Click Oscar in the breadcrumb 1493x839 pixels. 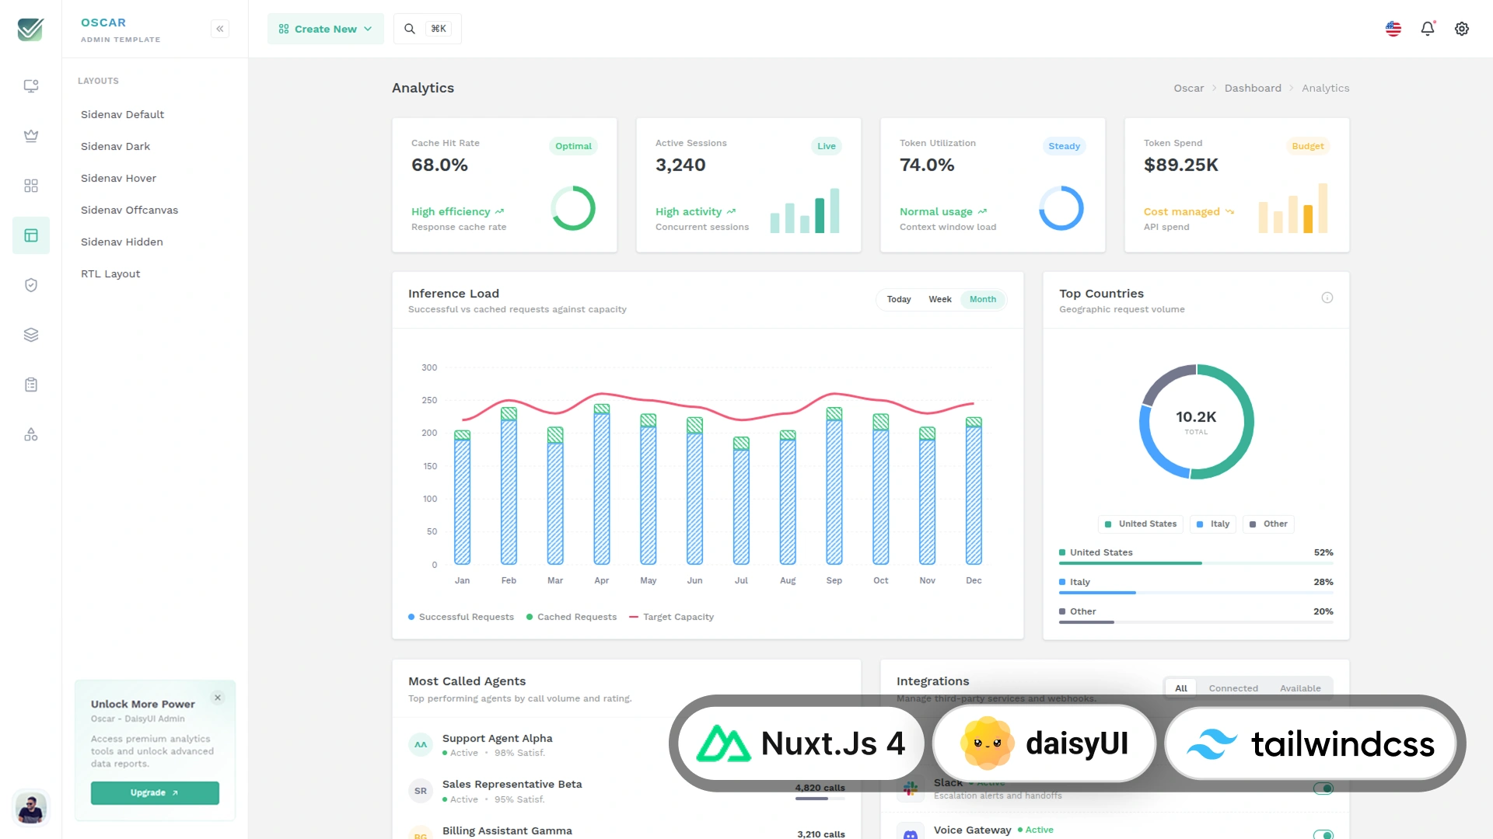point(1189,89)
